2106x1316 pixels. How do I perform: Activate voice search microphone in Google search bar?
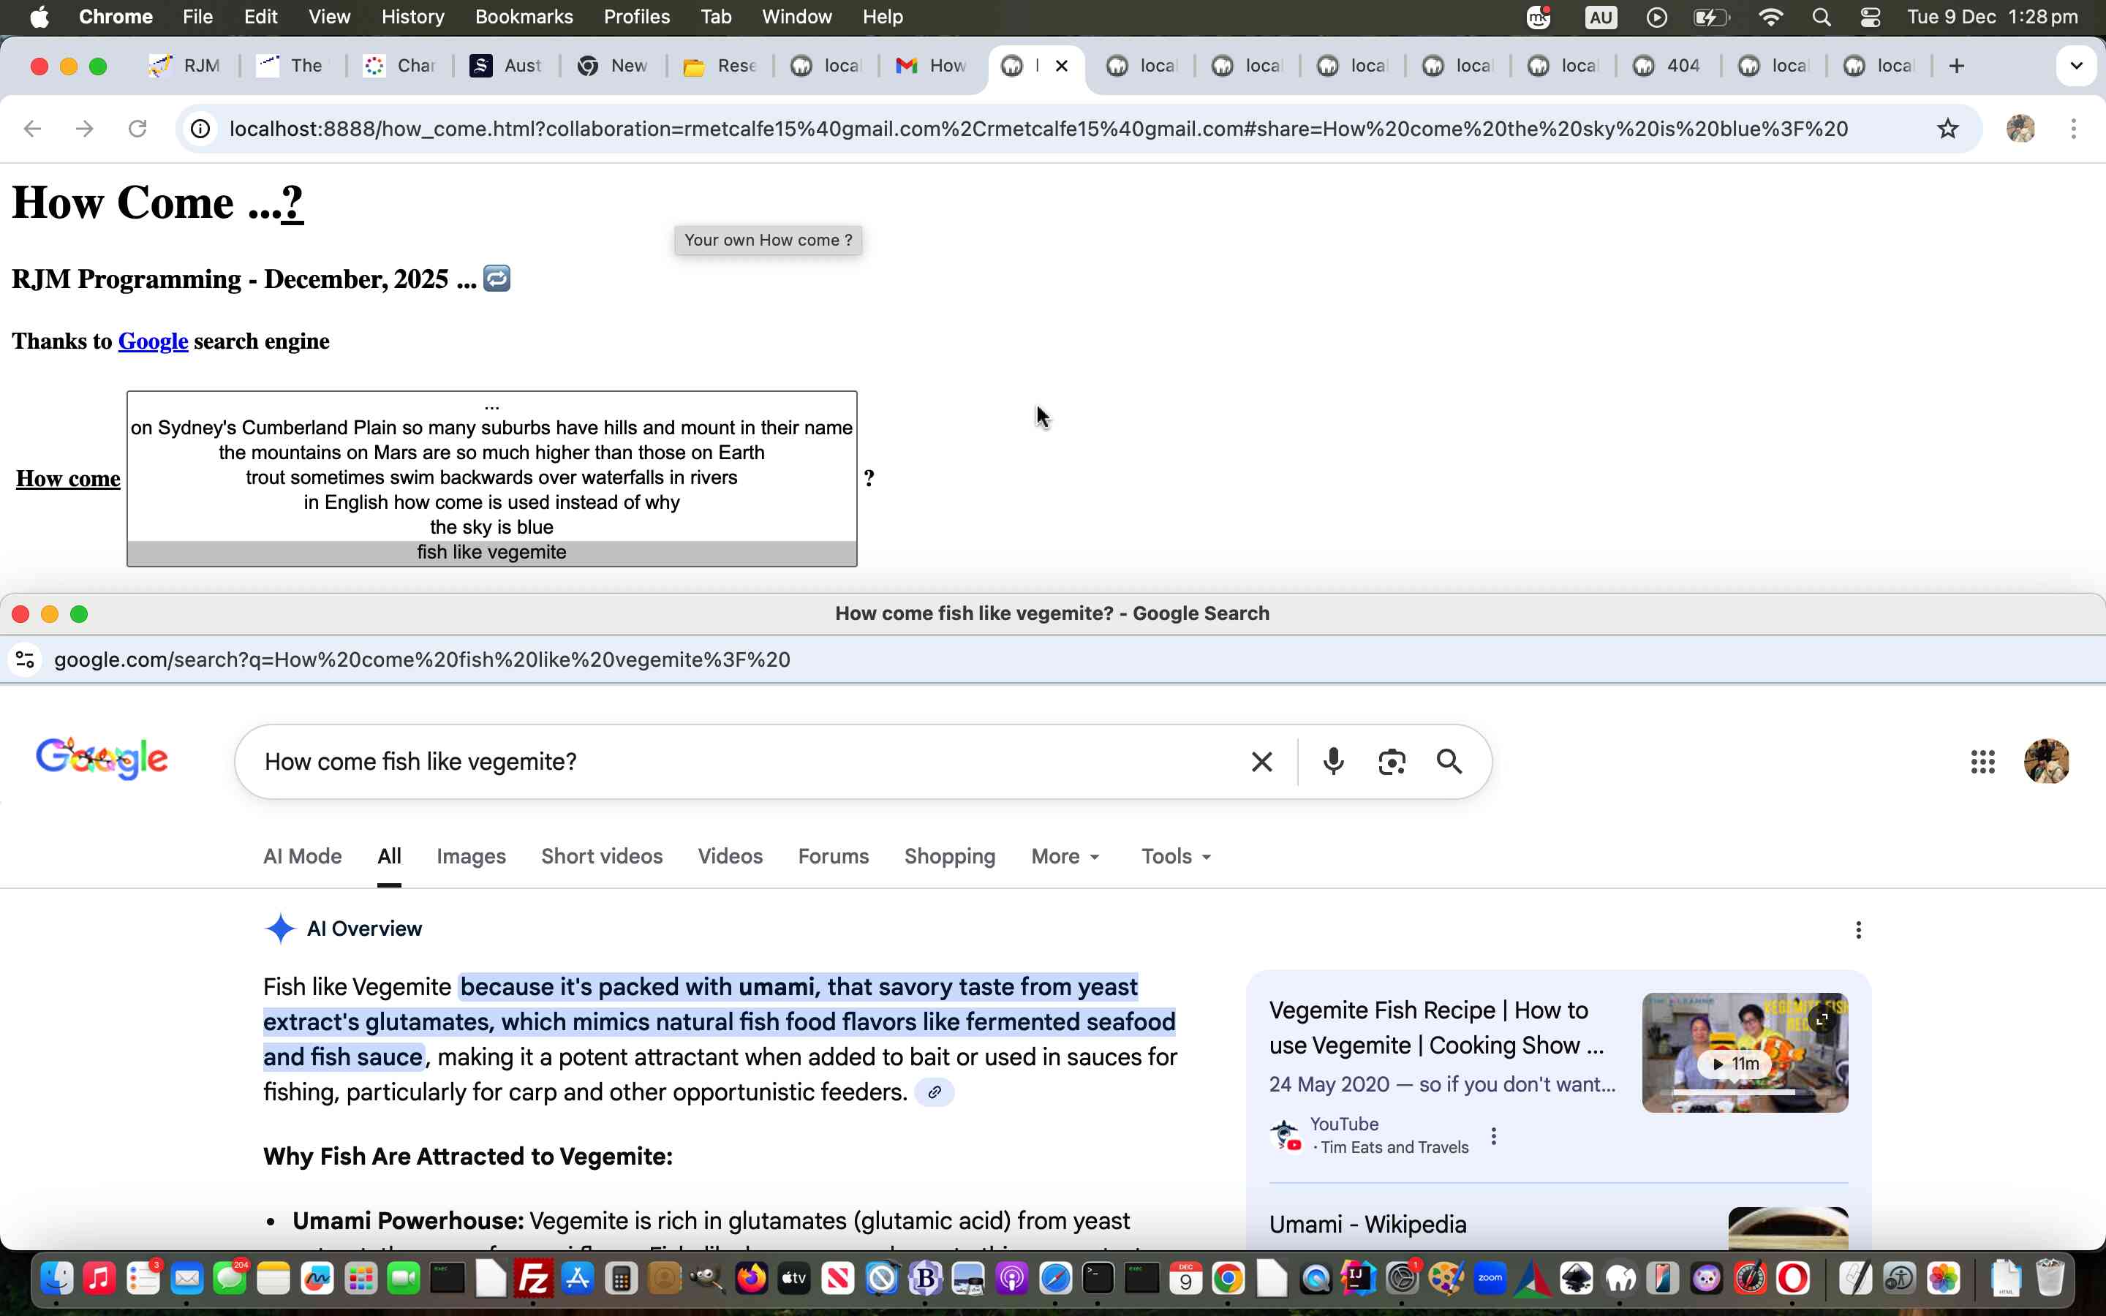1333,760
